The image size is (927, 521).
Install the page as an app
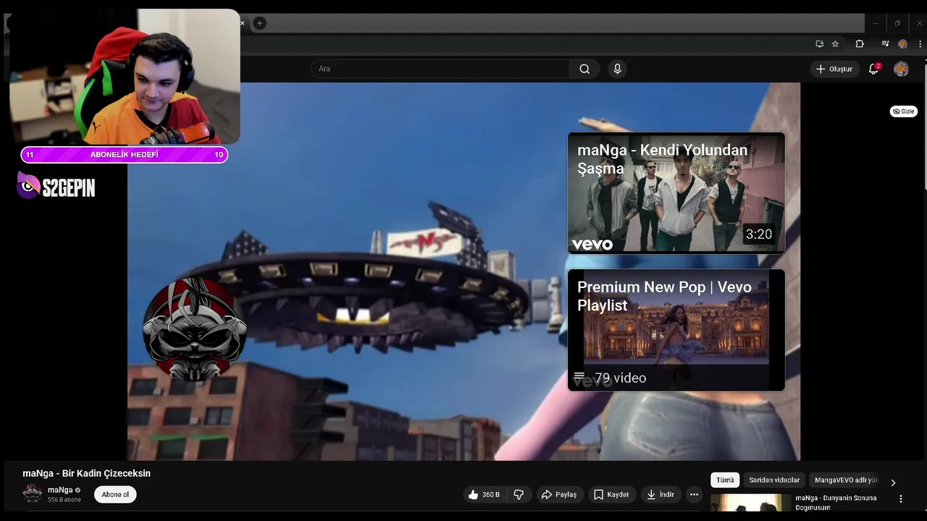click(819, 43)
